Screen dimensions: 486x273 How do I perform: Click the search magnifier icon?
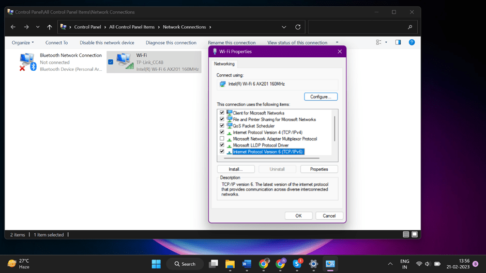[x=410, y=27]
